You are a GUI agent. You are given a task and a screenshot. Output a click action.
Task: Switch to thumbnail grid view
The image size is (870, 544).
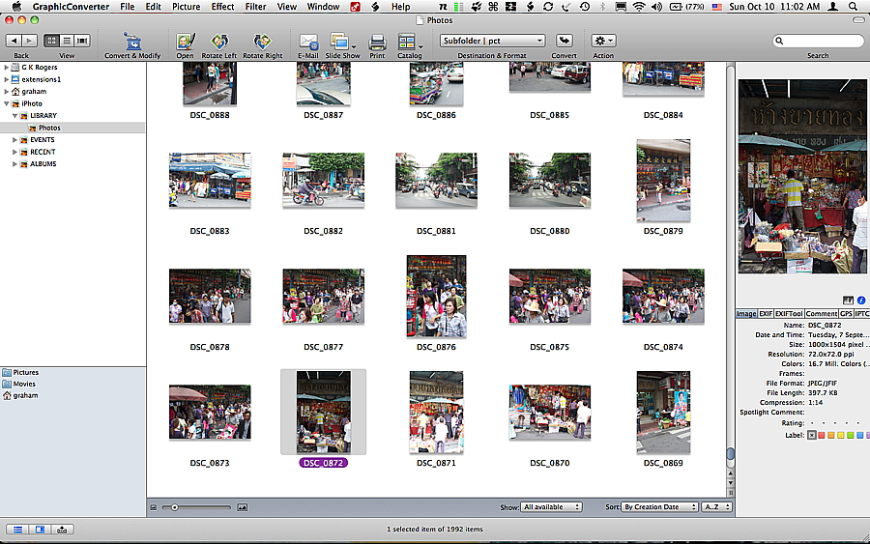point(51,41)
